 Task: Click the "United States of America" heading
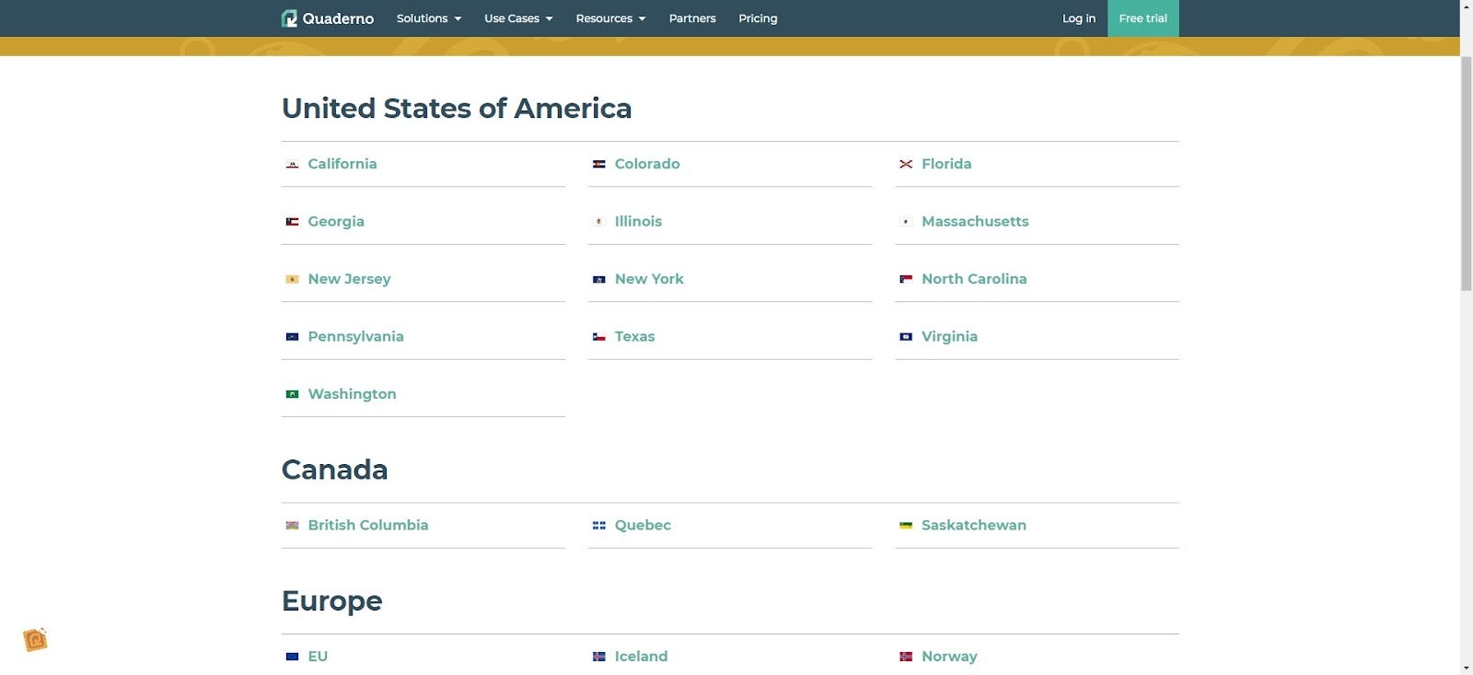click(457, 109)
